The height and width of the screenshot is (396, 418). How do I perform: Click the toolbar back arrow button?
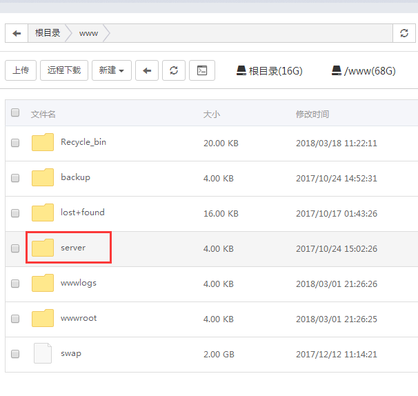[147, 70]
